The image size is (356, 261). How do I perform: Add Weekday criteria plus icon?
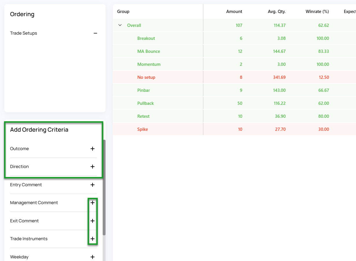[x=93, y=257]
